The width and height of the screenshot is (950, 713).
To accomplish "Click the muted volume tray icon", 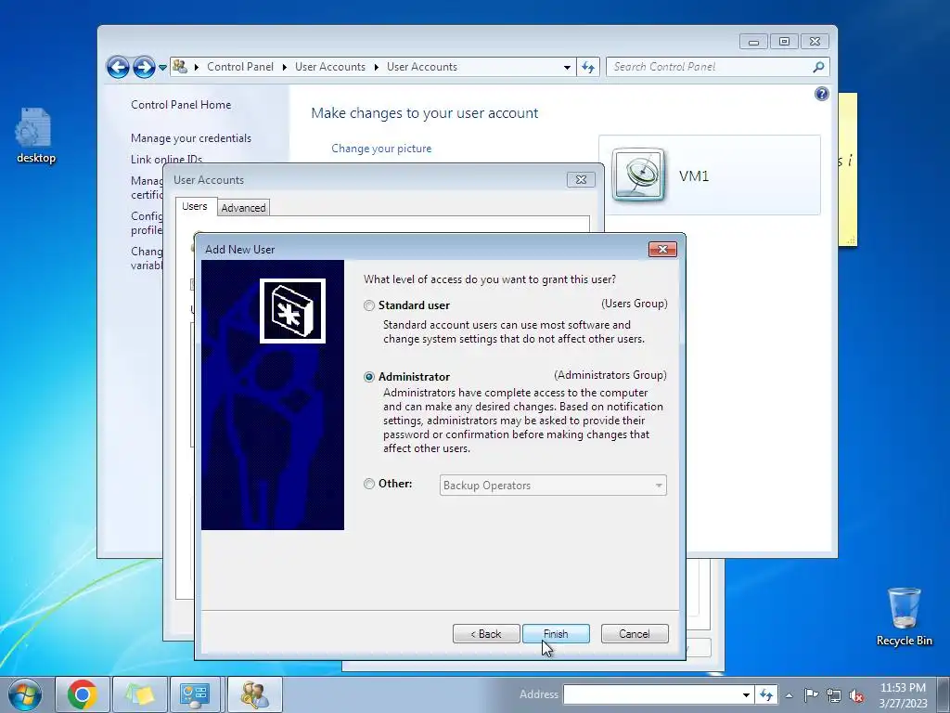I will coord(856,695).
